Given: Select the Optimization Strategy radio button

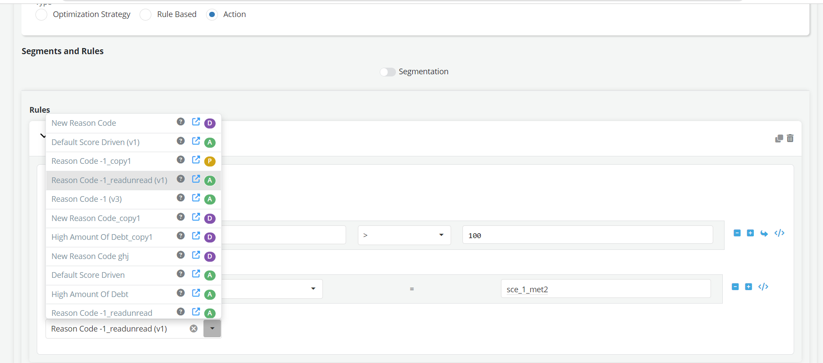Looking at the screenshot, I should [x=42, y=15].
